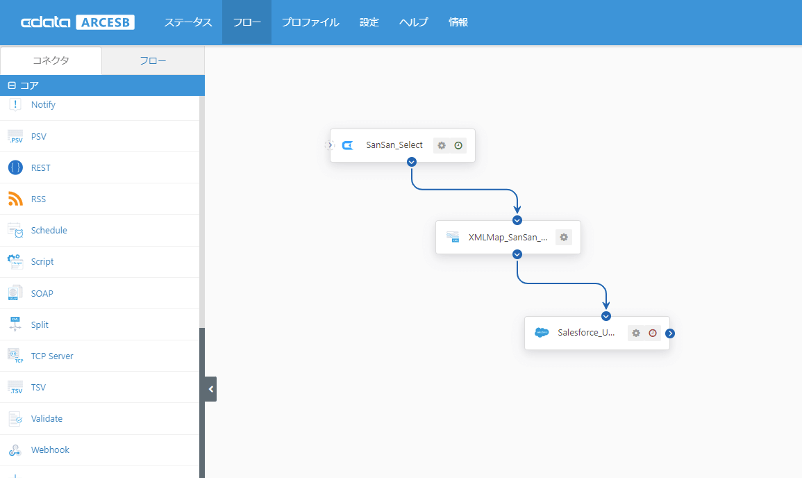
Task: Click the Split label in list
Action: point(40,324)
